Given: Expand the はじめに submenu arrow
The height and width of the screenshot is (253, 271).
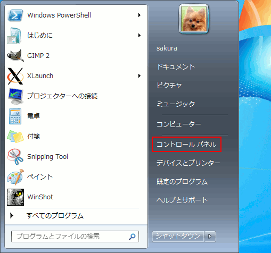Looking at the screenshot, I should click(139, 36).
